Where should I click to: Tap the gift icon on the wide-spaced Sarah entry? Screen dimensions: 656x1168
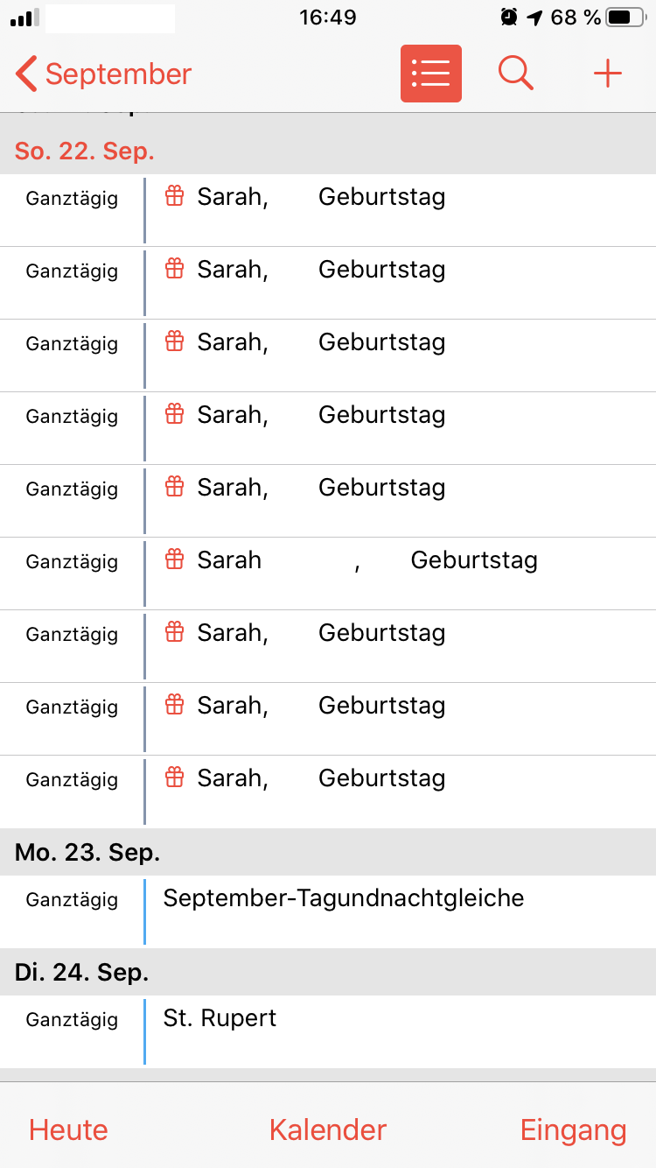tap(175, 559)
